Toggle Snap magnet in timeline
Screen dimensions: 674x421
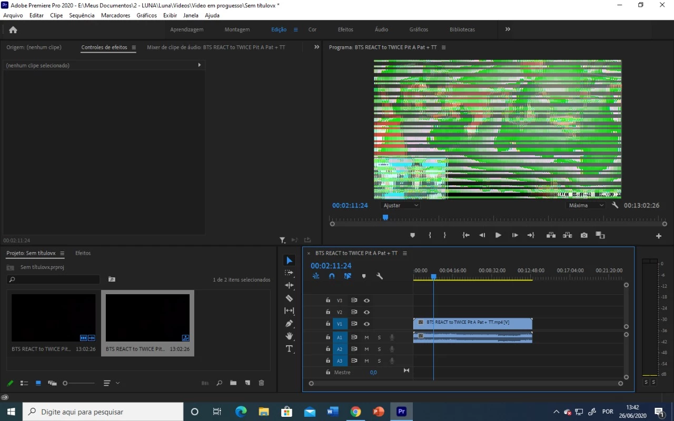(x=332, y=276)
